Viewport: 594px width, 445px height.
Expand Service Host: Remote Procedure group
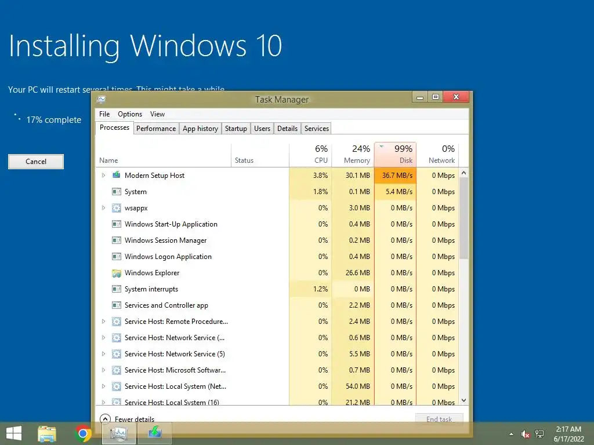coord(103,322)
